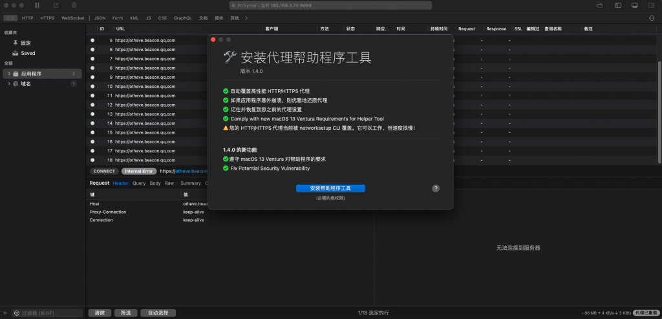Click the 清除 button at bottom

[x=100, y=313]
